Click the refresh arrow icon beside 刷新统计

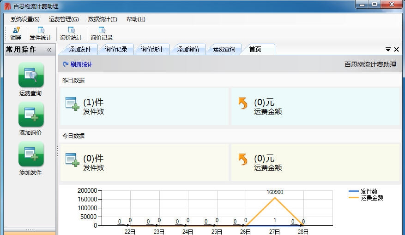pyautogui.click(x=66, y=64)
